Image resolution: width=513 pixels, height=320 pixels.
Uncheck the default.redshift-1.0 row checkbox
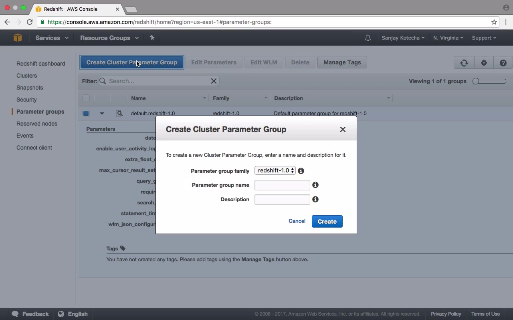(x=86, y=113)
